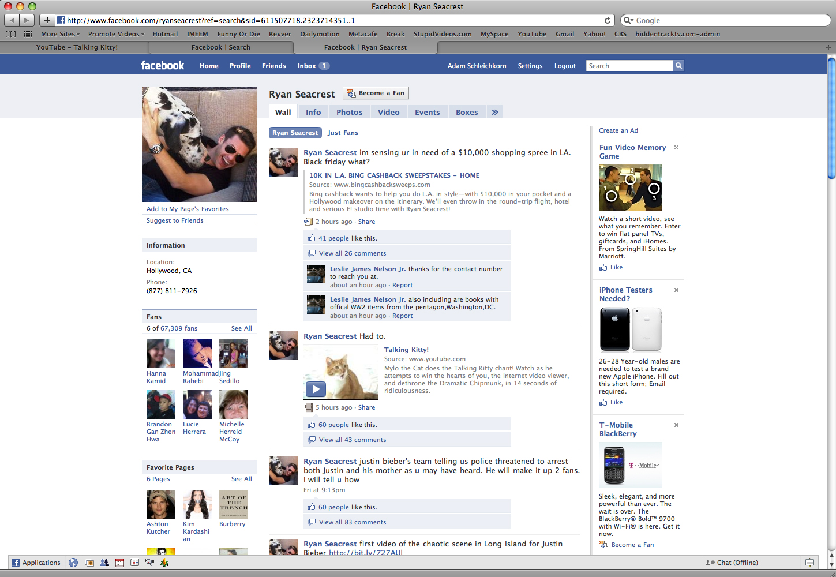This screenshot has width=836, height=577.
Task: View all 43 comments
Action: click(353, 440)
